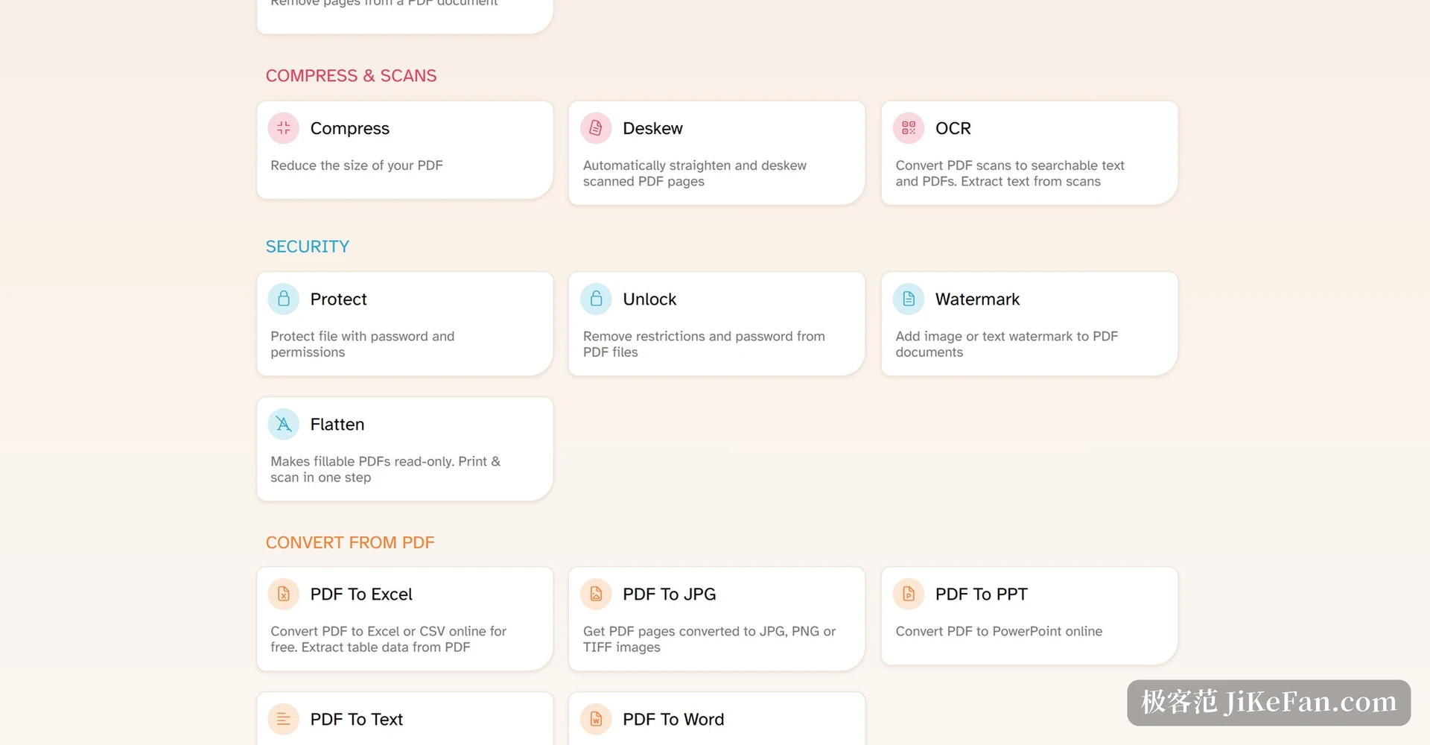
Task: Click the Compress tool icon
Action: pyautogui.click(x=283, y=128)
